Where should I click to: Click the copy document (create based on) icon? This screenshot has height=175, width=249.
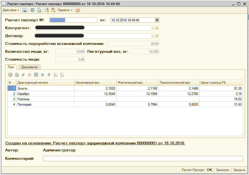39,10
